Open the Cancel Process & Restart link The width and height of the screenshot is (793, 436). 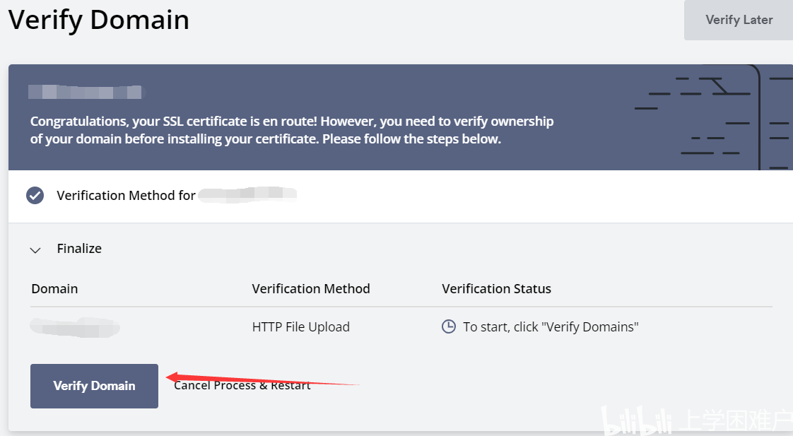242,385
